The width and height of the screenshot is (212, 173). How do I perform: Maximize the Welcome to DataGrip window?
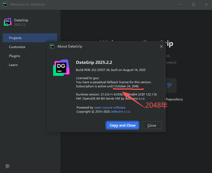pyautogui.click(x=193, y=4)
